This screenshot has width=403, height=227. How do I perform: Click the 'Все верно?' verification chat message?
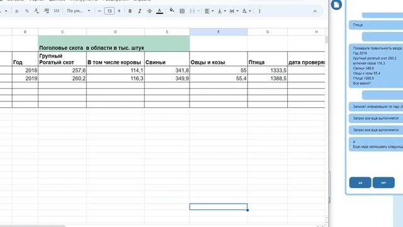coord(376,66)
